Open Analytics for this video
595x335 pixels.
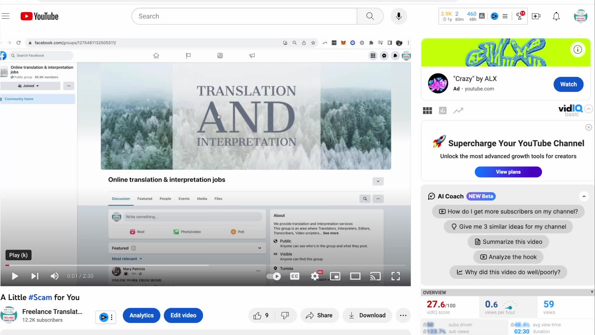(141, 315)
